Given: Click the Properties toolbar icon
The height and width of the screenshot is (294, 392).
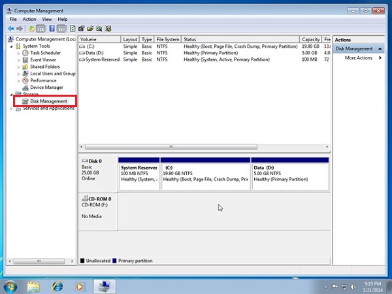Looking at the screenshot, I should (81, 29).
